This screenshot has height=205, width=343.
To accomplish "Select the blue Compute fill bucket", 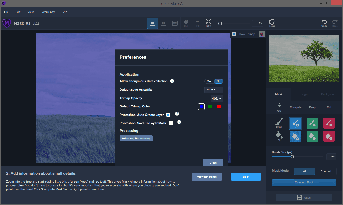I will [296, 136].
